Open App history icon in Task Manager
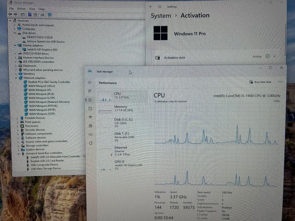Viewport: 295px width, 221px height. click(x=90, y=109)
